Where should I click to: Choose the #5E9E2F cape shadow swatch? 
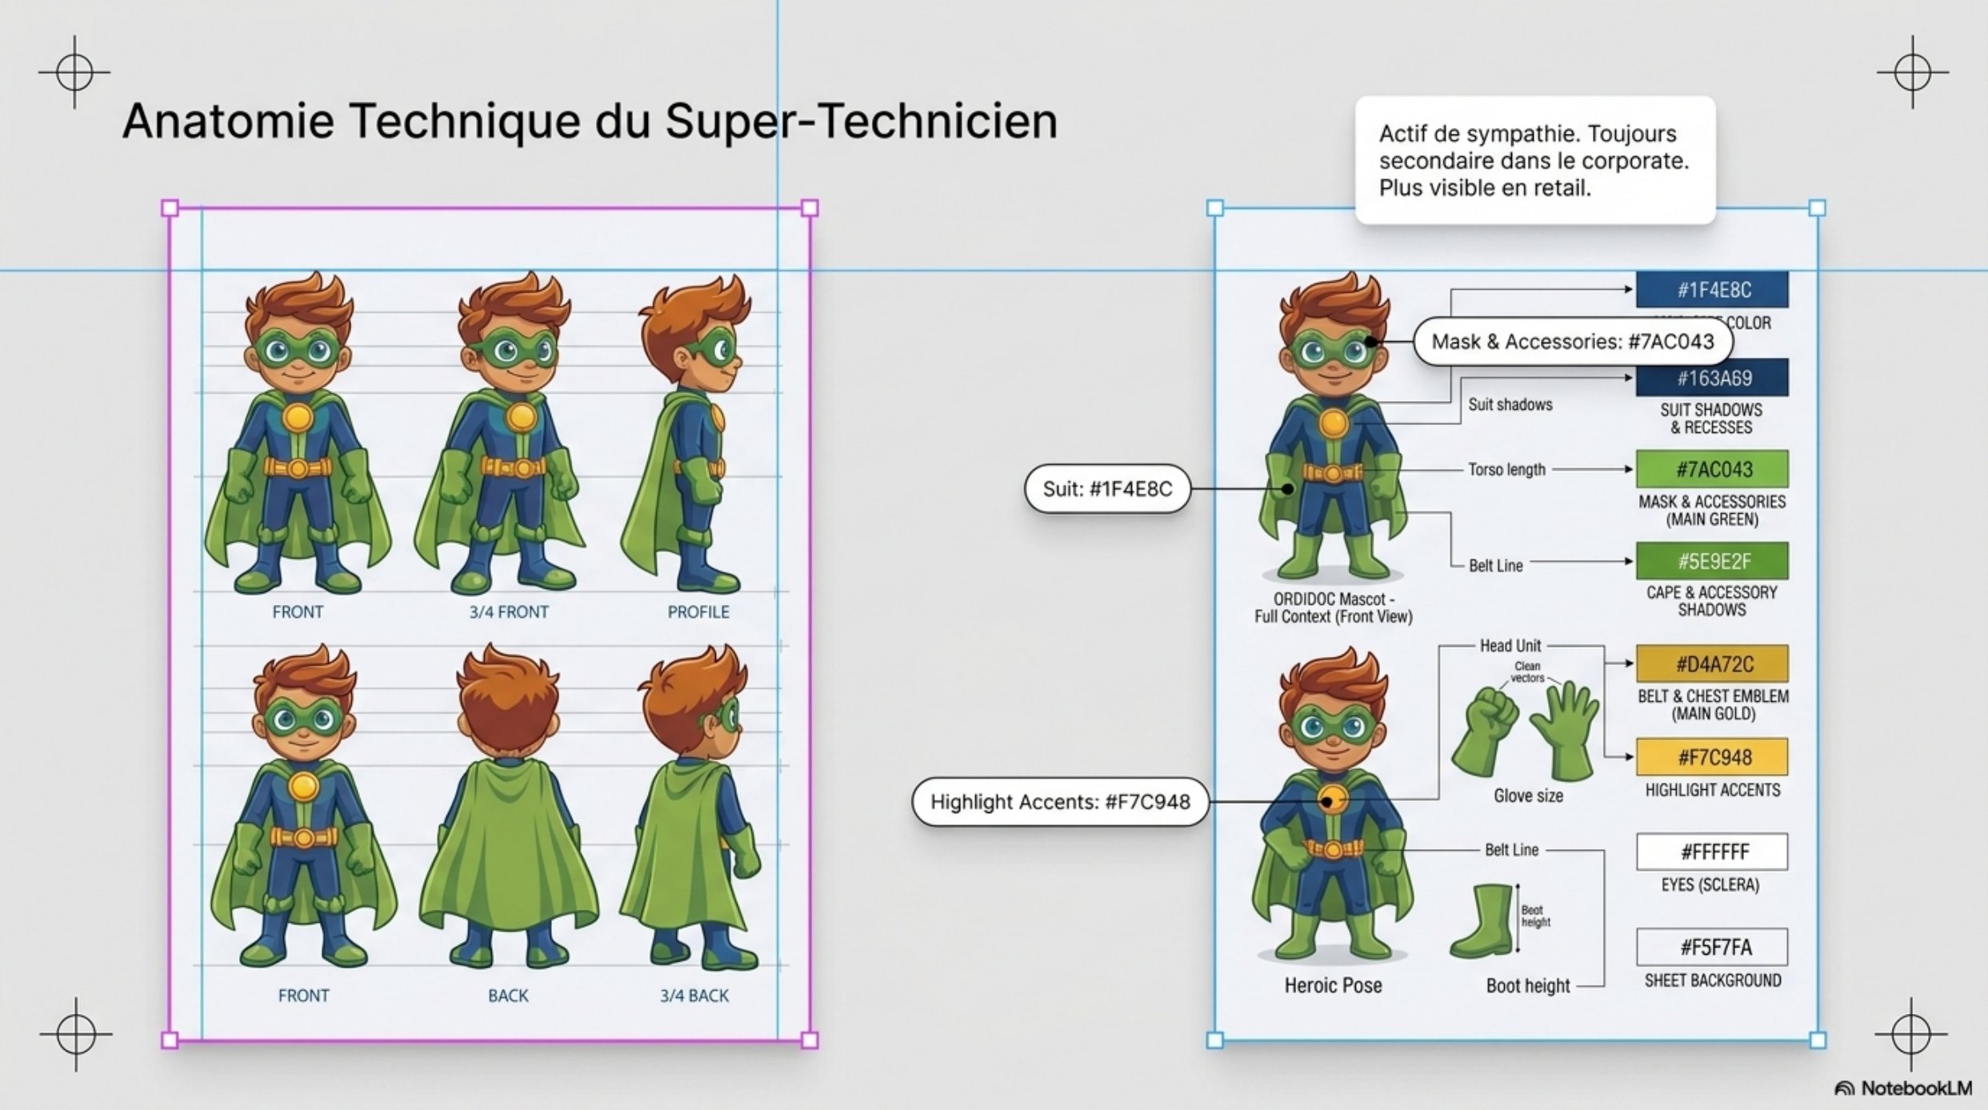click(1712, 561)
